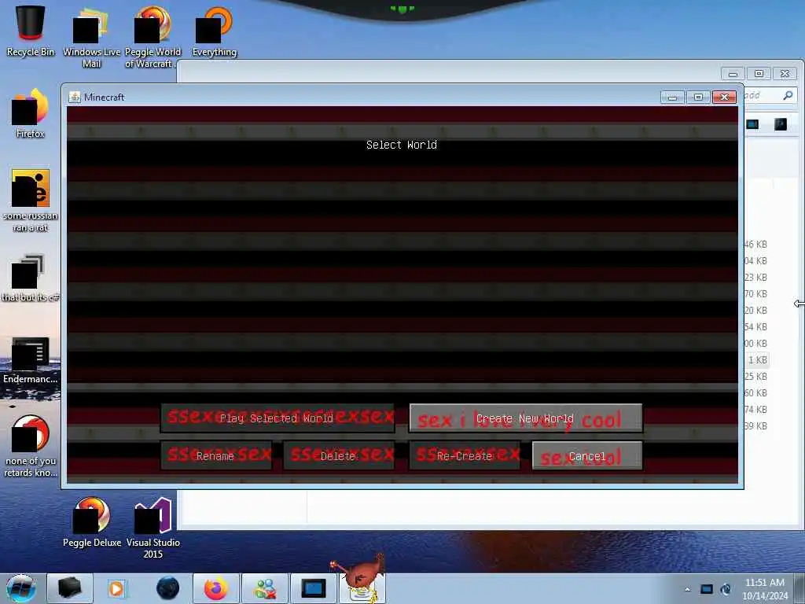Select the Visual Studio 2015 desktop shortcut
This screenshot has width=805, height=604.
click(x=153, y=528)
